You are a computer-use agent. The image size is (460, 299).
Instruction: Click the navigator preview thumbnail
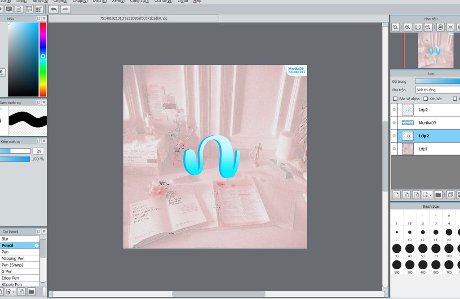pyautogui.click(x=436, y=50)
